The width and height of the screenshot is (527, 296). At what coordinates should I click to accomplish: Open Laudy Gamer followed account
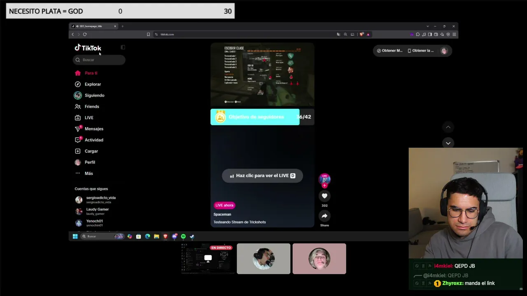pyautogui.click(x=92, y=211)
